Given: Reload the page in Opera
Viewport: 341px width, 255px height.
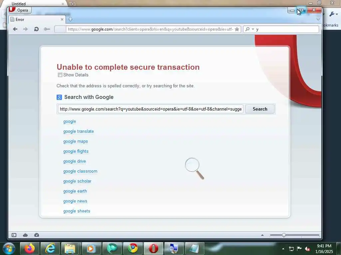Looking at the screenshot, I should coord(36,29).
